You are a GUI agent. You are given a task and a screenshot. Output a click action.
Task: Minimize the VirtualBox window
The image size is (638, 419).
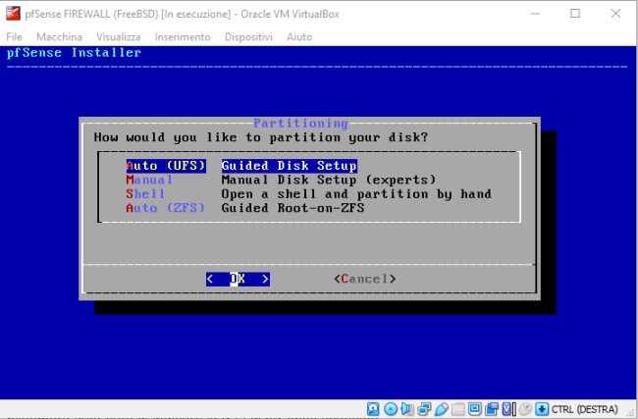tap(536, 14)
